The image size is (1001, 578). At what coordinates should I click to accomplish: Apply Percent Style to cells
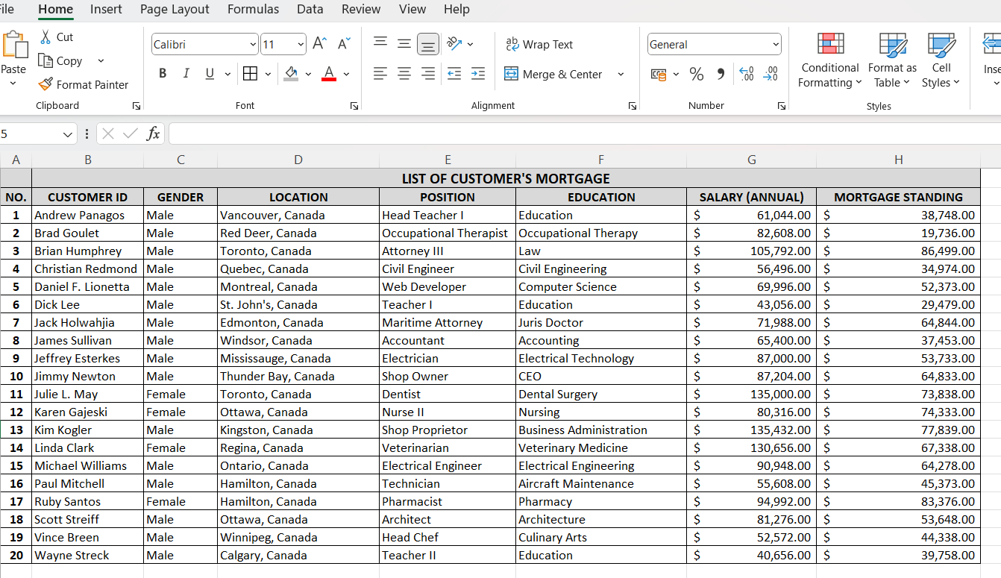pyautogui.click(x=697, y=74)
